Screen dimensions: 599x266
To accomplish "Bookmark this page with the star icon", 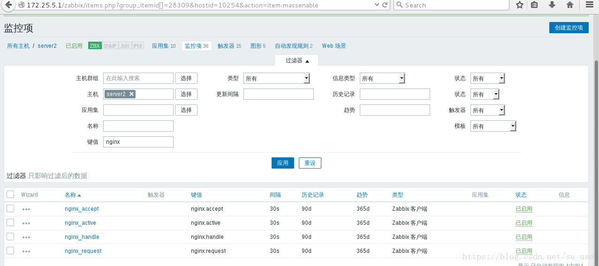I will point(519,5).
